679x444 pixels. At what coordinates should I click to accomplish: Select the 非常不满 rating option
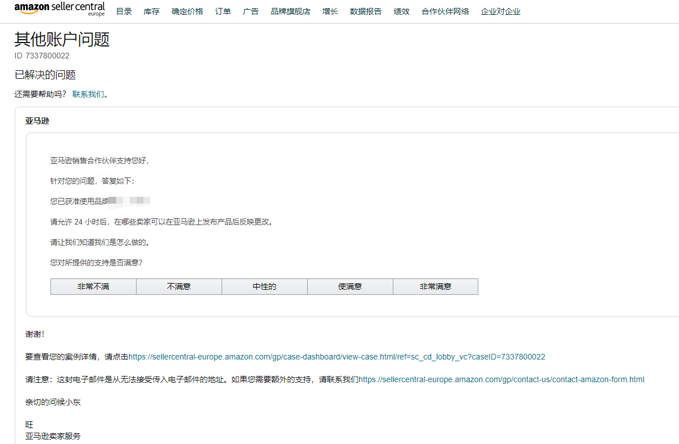click(x=93, y=286)
